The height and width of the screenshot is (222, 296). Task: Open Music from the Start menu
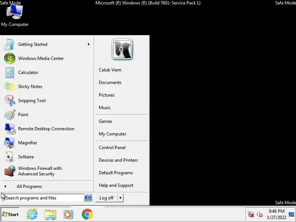tap(105, 108)
